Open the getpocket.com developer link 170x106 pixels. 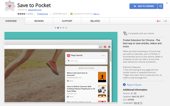coord(35,10)
